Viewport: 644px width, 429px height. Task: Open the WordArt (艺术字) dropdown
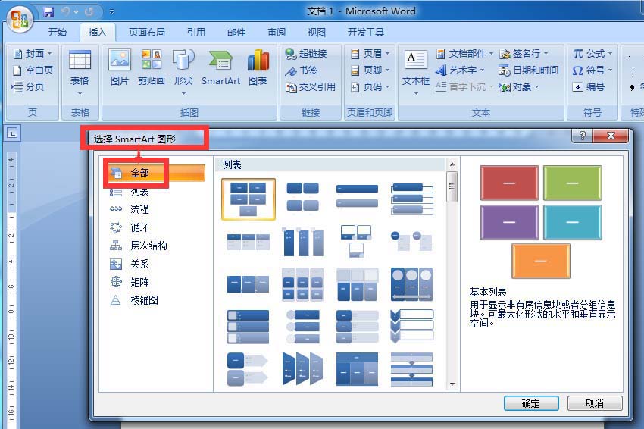(460, 70)
